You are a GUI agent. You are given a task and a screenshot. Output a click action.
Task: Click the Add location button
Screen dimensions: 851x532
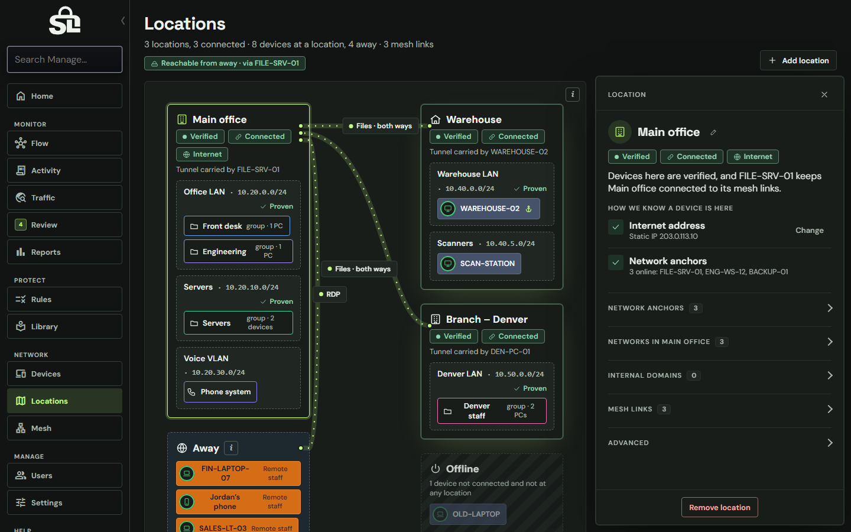point(798,60)
